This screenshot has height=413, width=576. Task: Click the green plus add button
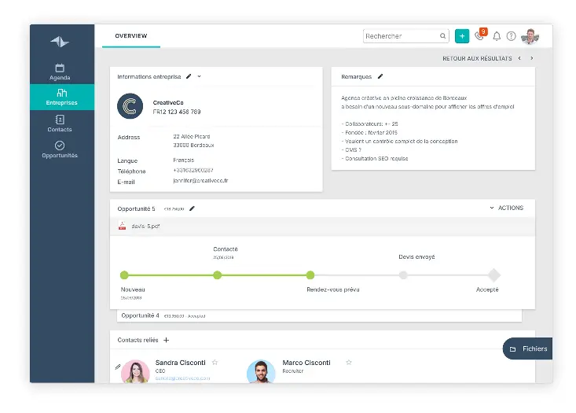462,36
